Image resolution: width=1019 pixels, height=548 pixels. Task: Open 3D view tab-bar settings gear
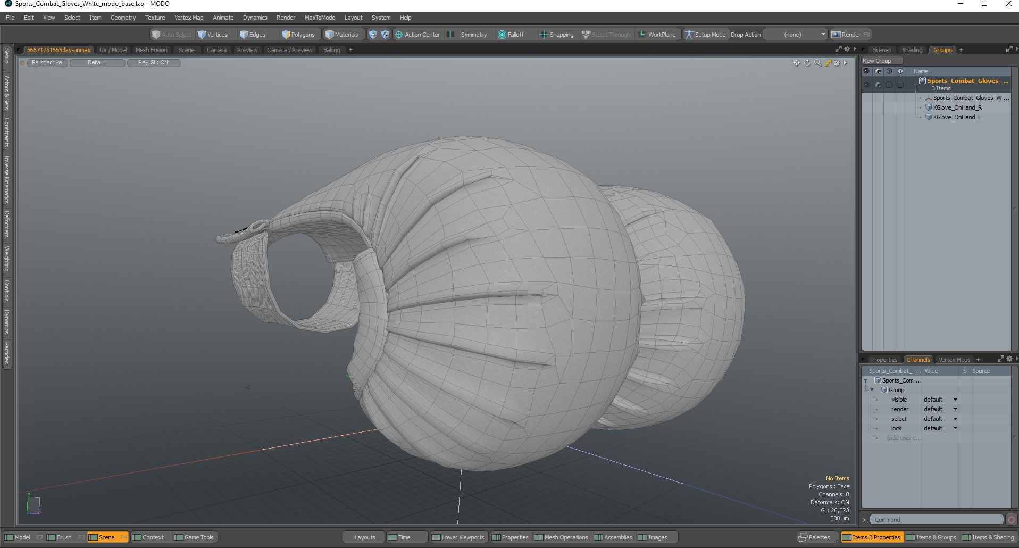point(847,49)
